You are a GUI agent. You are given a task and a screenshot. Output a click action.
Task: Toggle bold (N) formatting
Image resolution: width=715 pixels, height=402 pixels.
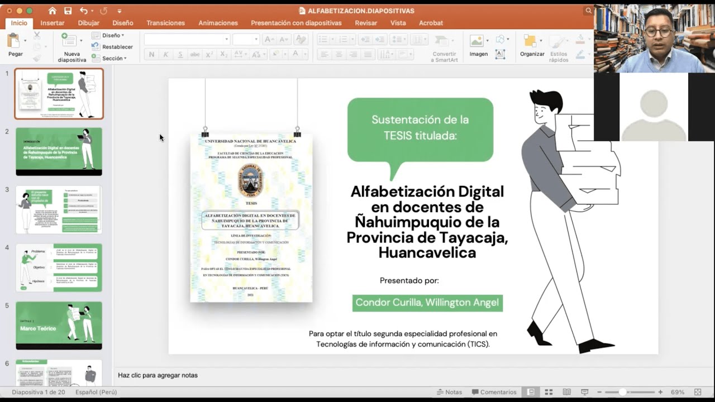coord(151,54)
